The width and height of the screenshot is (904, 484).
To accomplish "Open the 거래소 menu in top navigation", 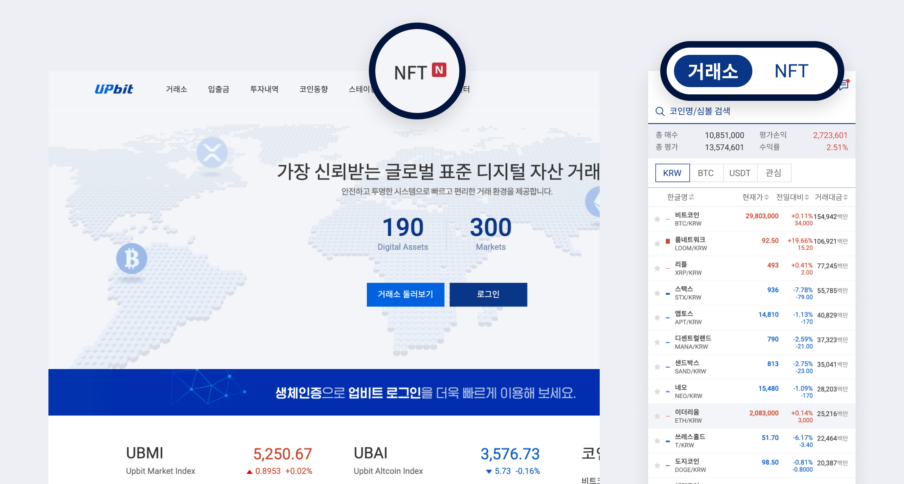I will tap(176, 89).
